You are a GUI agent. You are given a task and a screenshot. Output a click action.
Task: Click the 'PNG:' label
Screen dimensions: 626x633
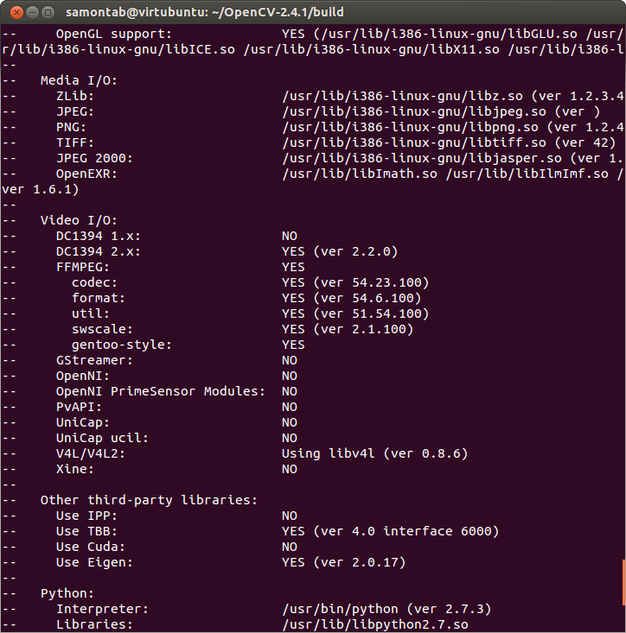click(71, 127)
